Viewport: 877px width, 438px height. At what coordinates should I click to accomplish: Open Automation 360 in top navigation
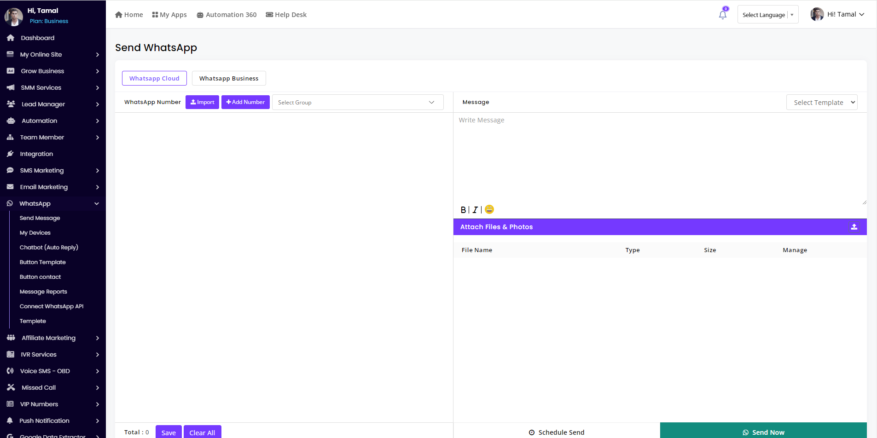[x=227, y=15]
